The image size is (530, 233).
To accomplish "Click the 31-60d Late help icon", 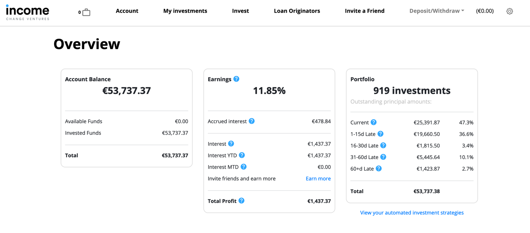I will pyautogui.click(x=383, y=157).
